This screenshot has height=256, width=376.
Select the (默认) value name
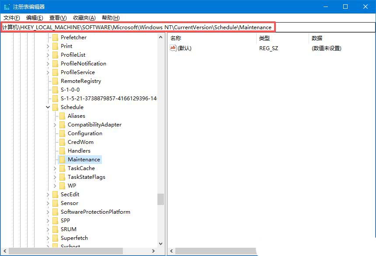coord(185,48)
